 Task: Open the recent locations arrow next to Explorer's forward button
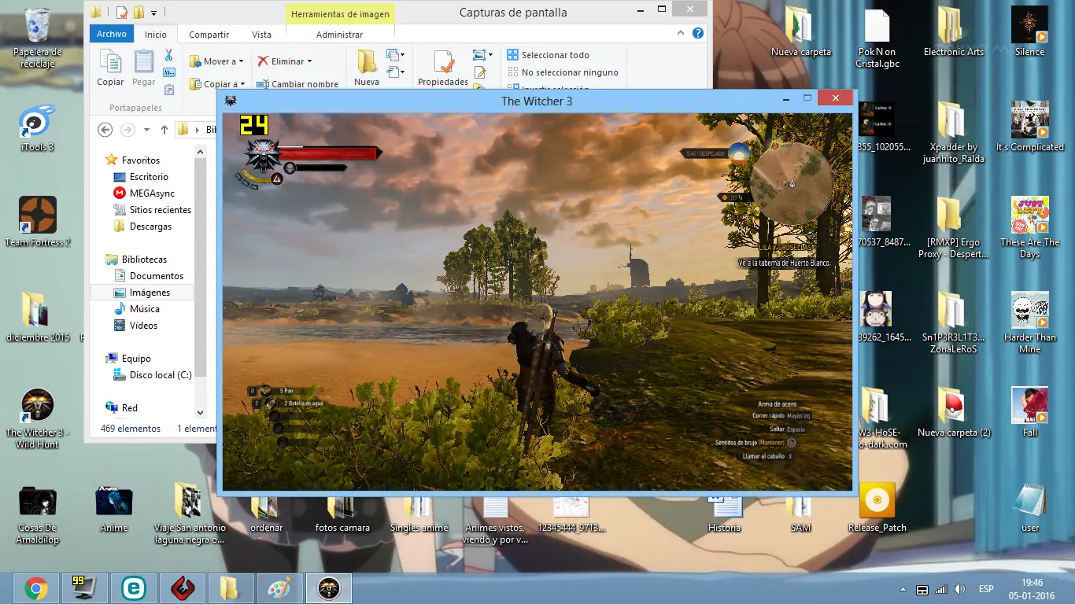146,131
